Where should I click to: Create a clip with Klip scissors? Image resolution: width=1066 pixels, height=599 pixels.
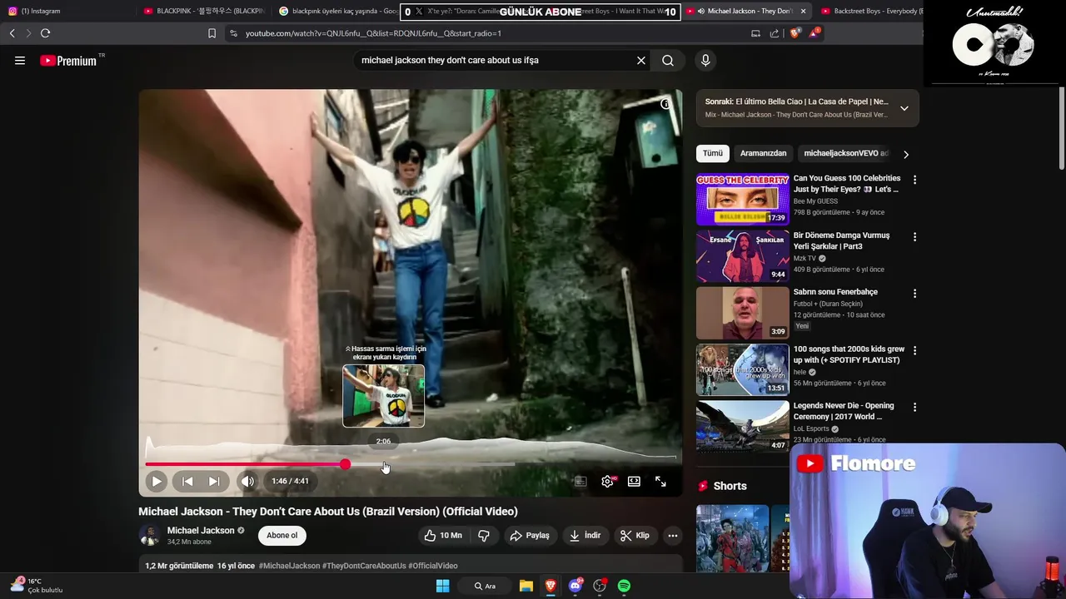(x=635, y=536)
